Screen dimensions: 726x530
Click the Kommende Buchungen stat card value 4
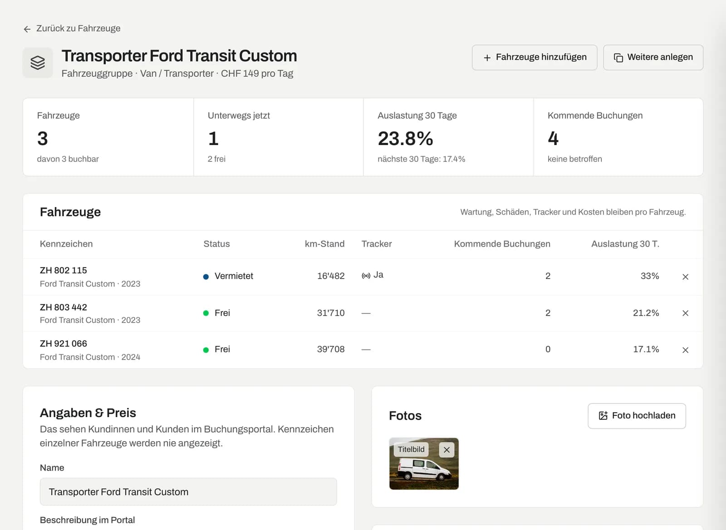tap(553, 138)
